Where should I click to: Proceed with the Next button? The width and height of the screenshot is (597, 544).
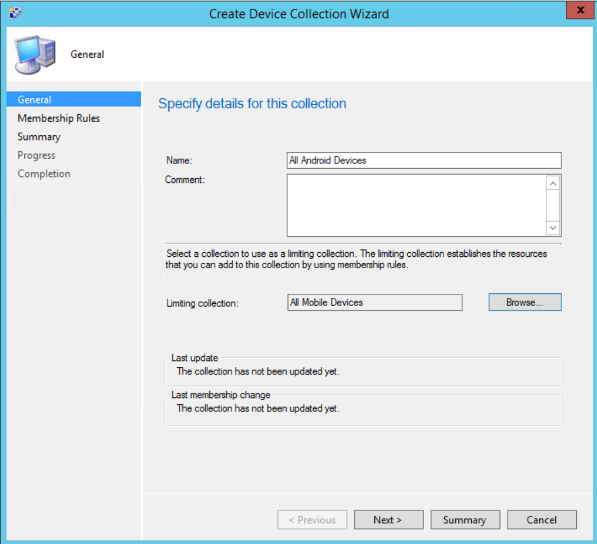(x=388, y=520)
